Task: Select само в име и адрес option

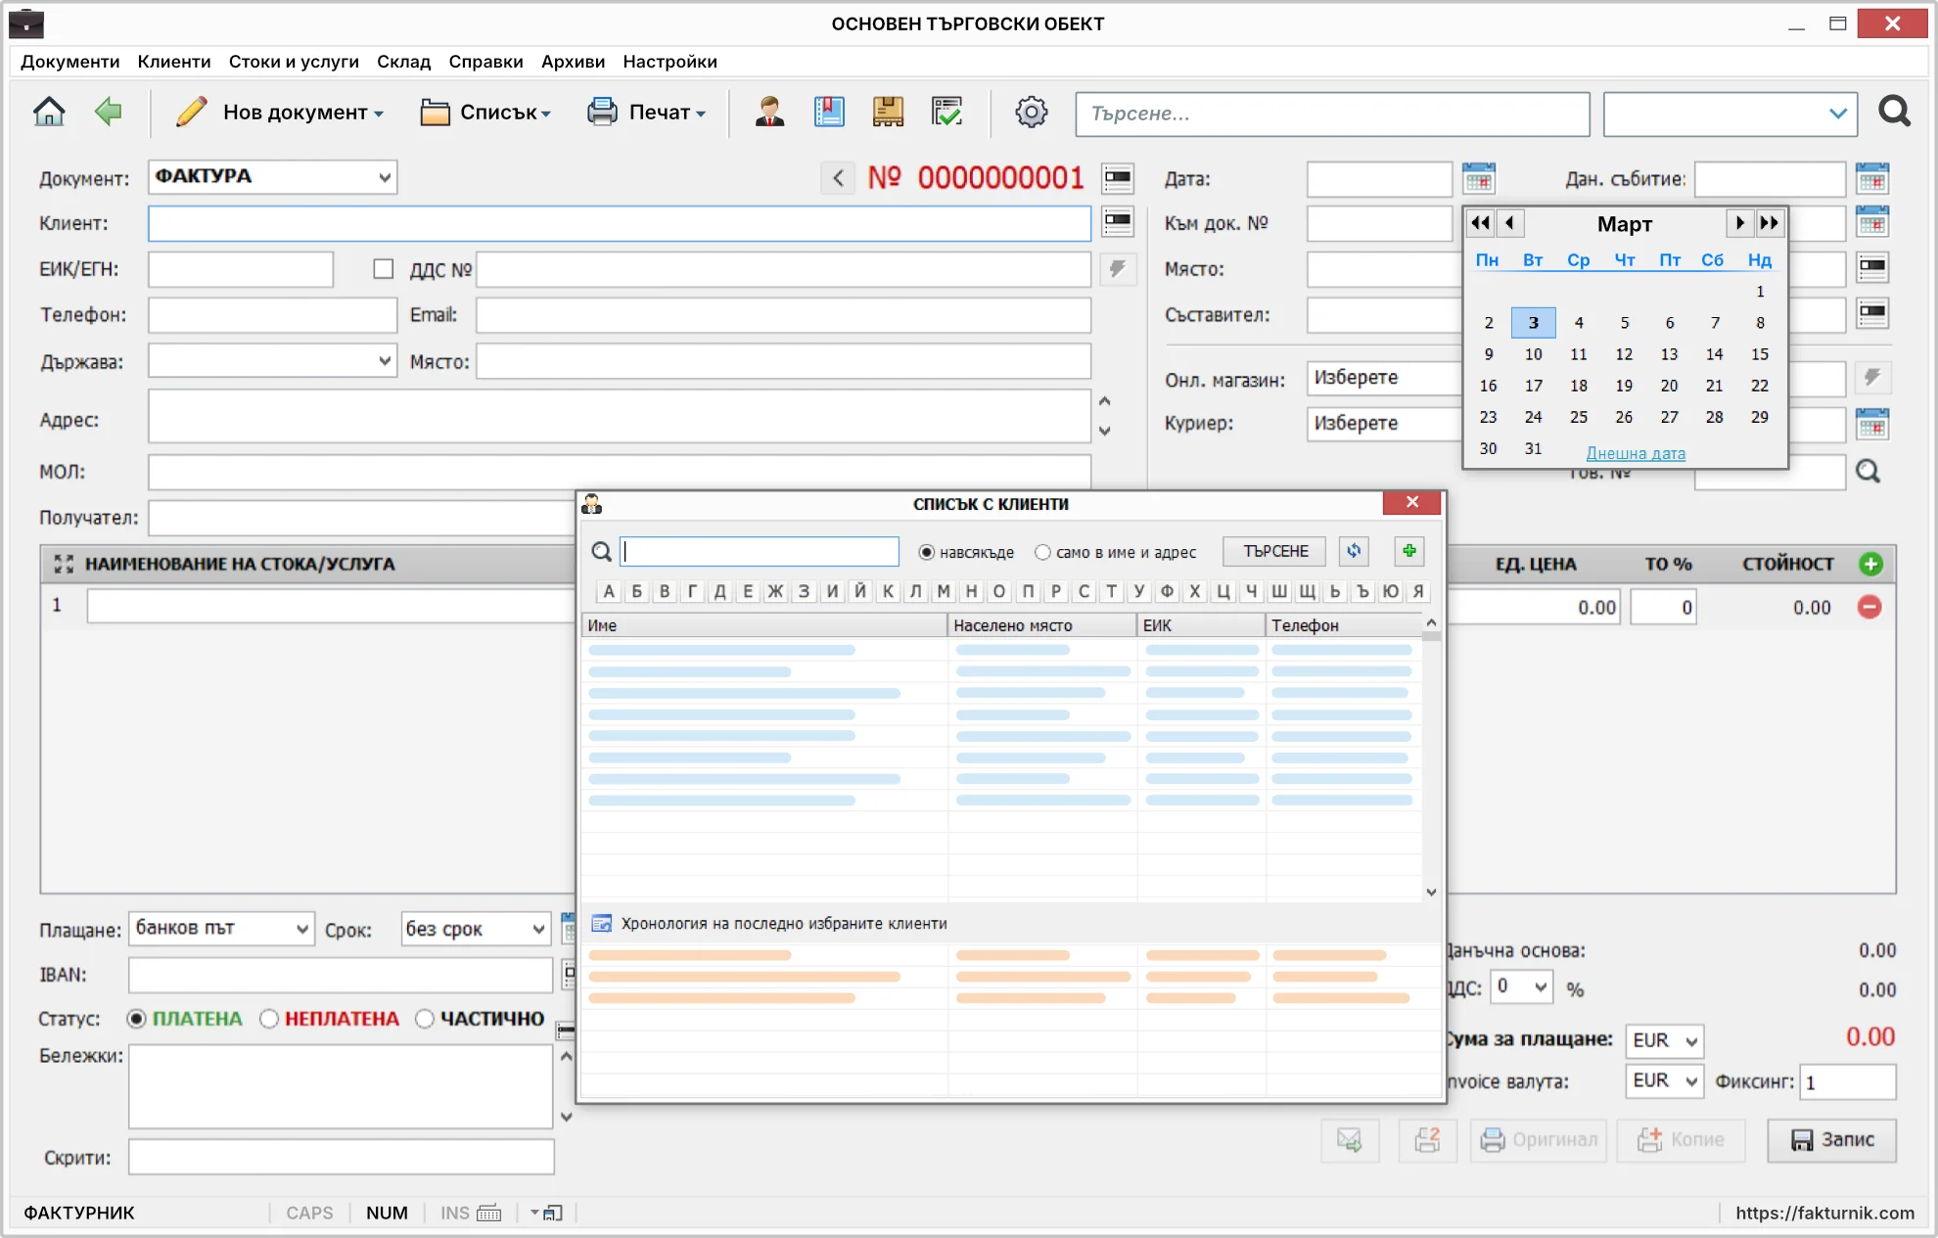Action: click(x=1042, y=552)
